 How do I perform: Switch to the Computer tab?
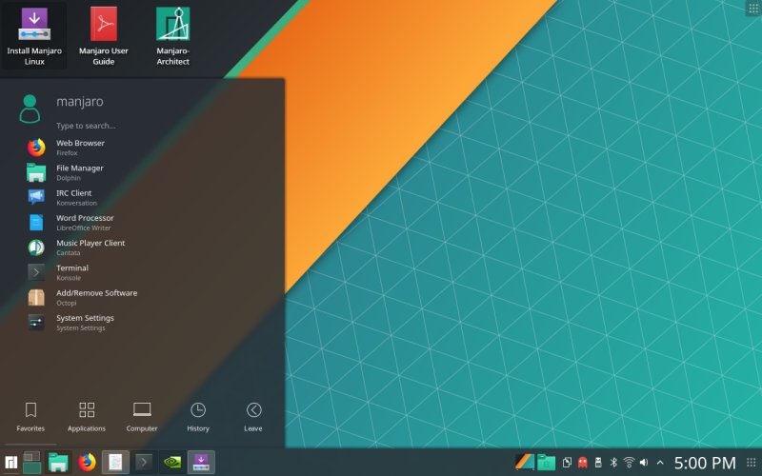[142, 417]
